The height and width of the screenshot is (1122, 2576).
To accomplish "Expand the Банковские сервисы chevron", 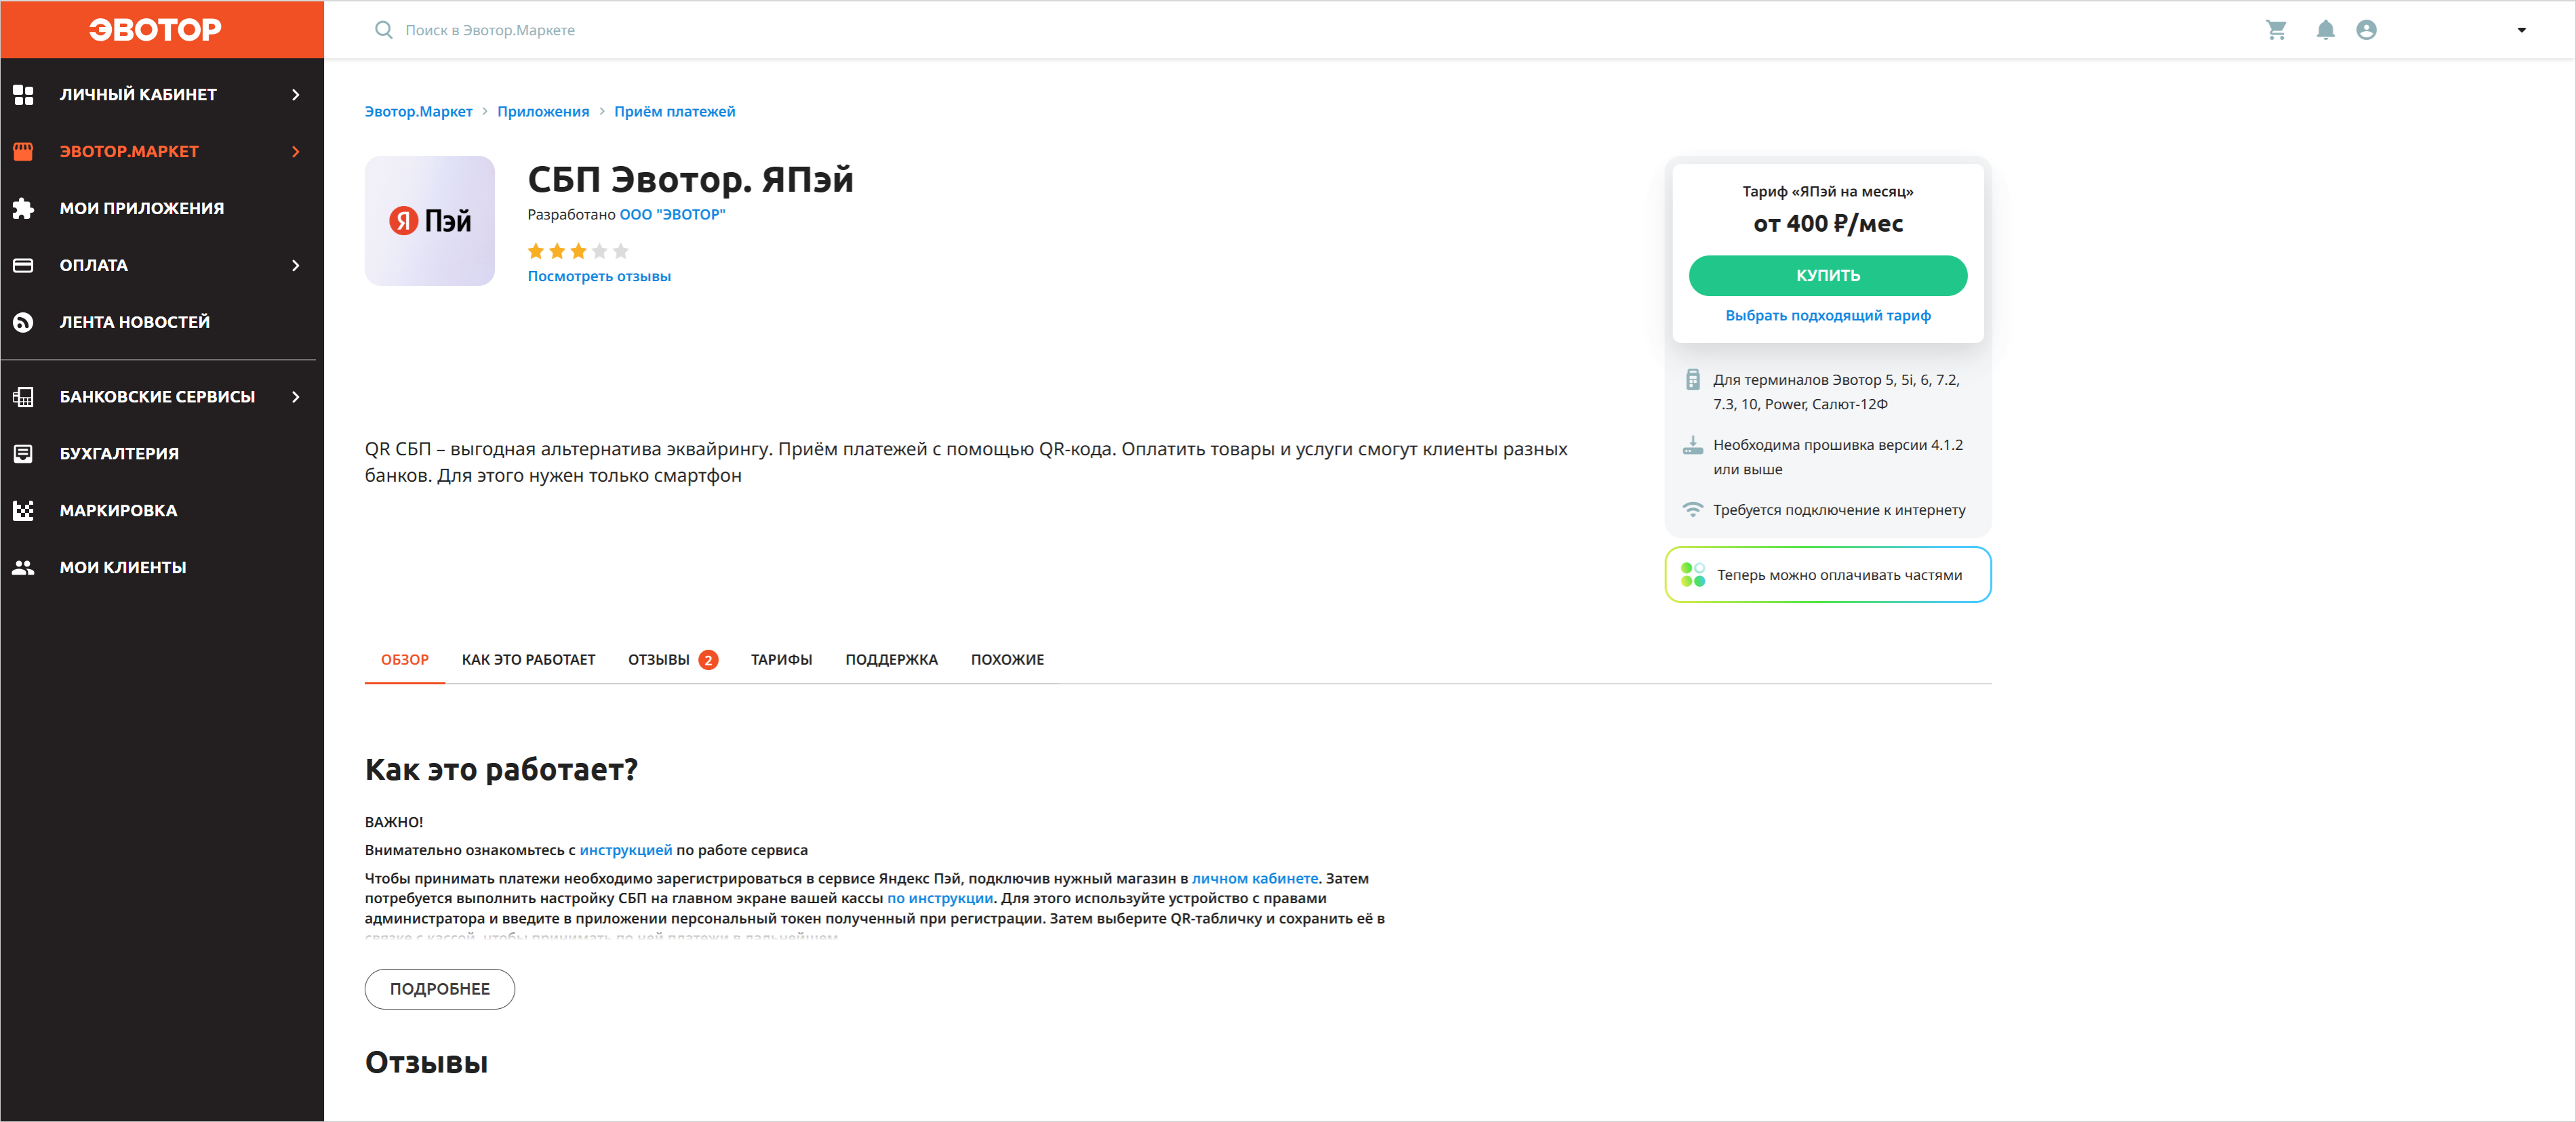I will (x=295, y=396).
